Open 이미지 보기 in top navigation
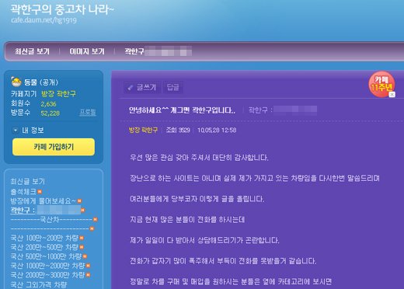404x289 pixels. [x=87, y=51]
